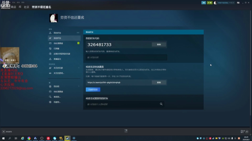Click the blue 创建新链接 button
This screenshot has height=141, width=252.
pyautogui.click(x=93, y=90)
